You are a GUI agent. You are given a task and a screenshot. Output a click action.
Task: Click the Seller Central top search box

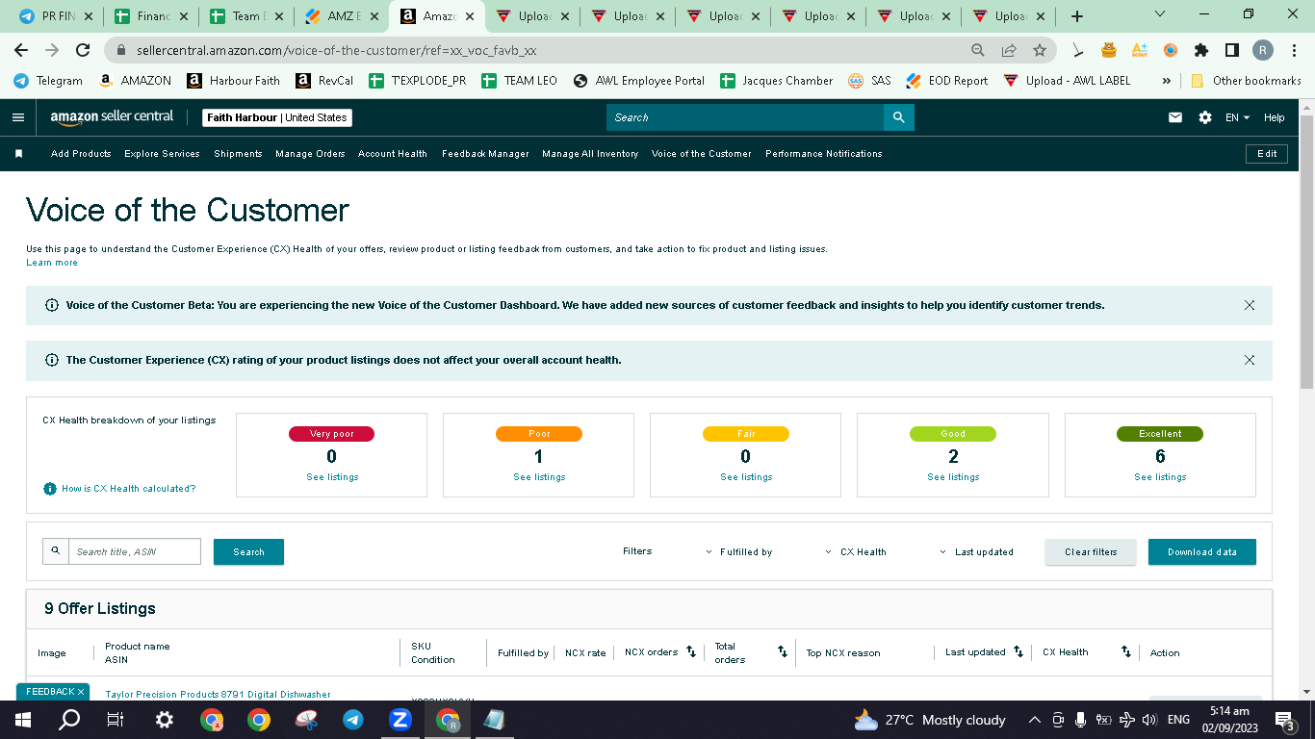click(745, 117)
